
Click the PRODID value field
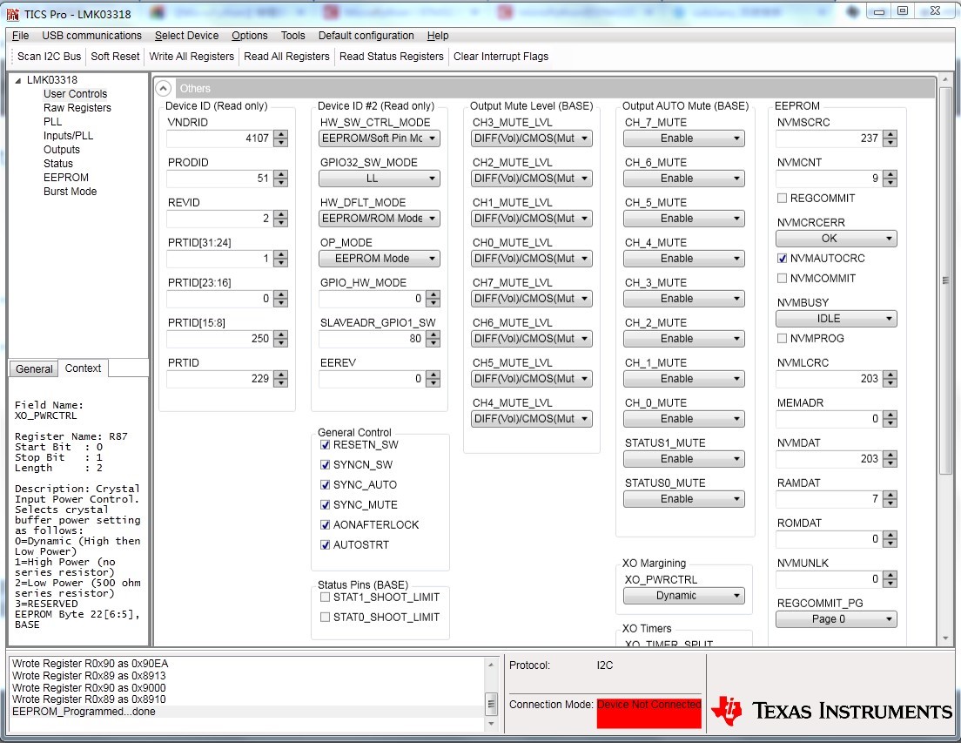tap(219, 179)
